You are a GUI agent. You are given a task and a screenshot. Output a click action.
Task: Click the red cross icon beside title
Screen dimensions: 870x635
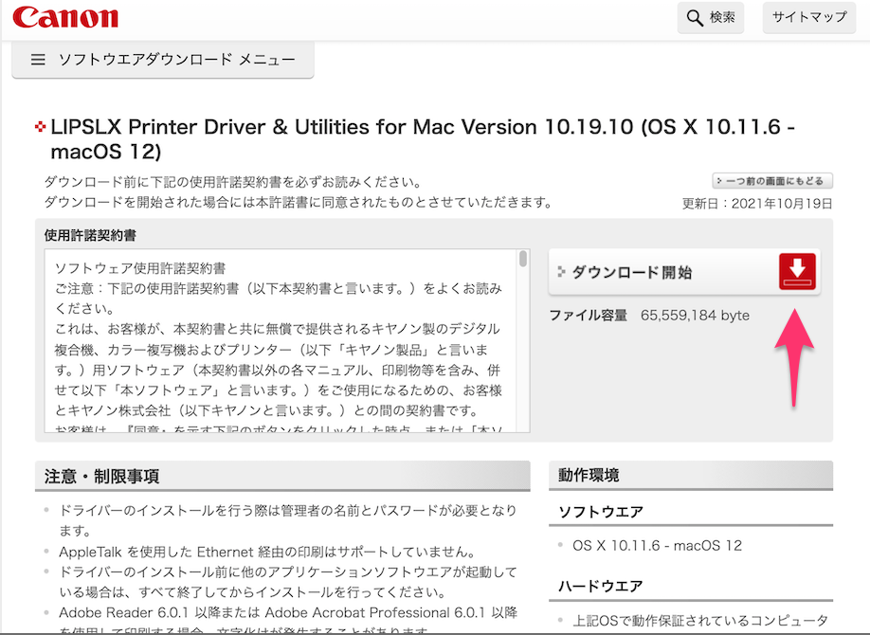pos(40,127)
